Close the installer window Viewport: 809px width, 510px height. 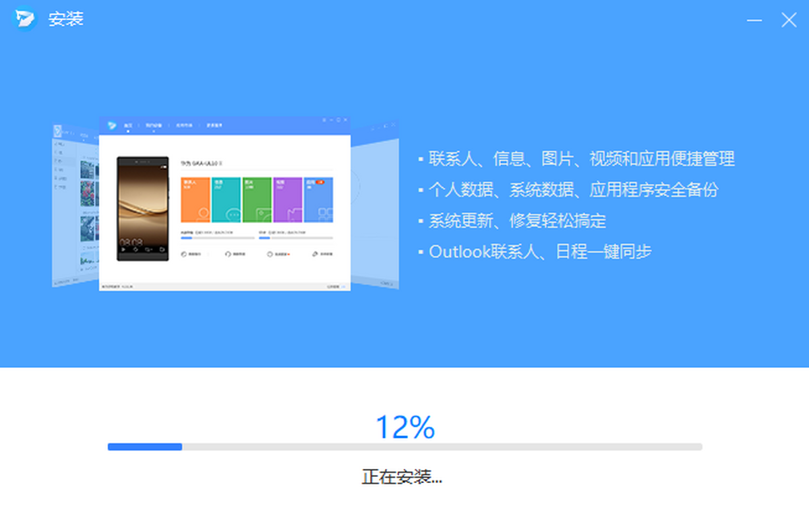(x=789, y=20)
